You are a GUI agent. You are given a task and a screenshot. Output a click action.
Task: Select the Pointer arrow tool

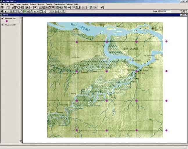coord(5,11)
